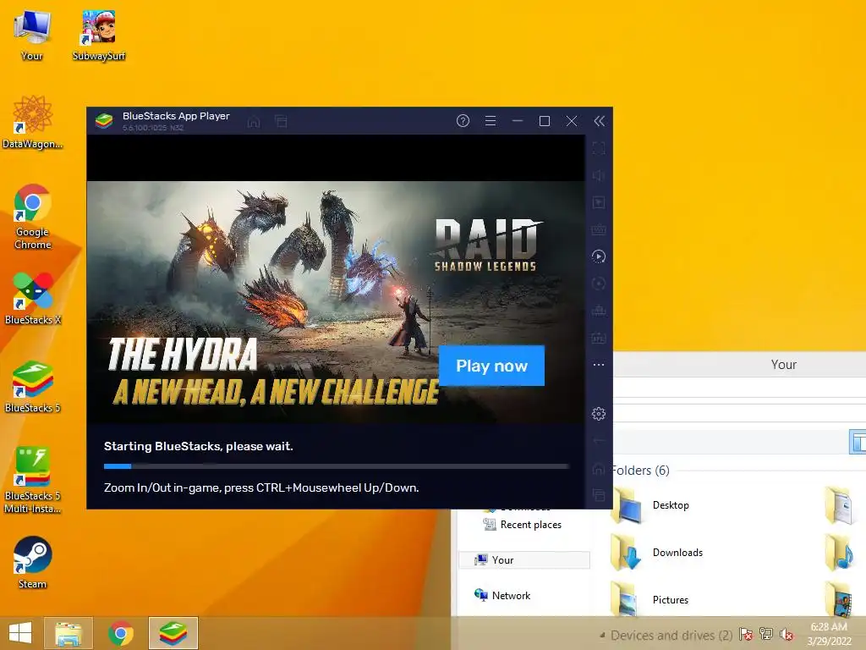Screen dimensions: 866x650
Task: Select the DataWagon desktop shortcut
Action: point(32,122)
